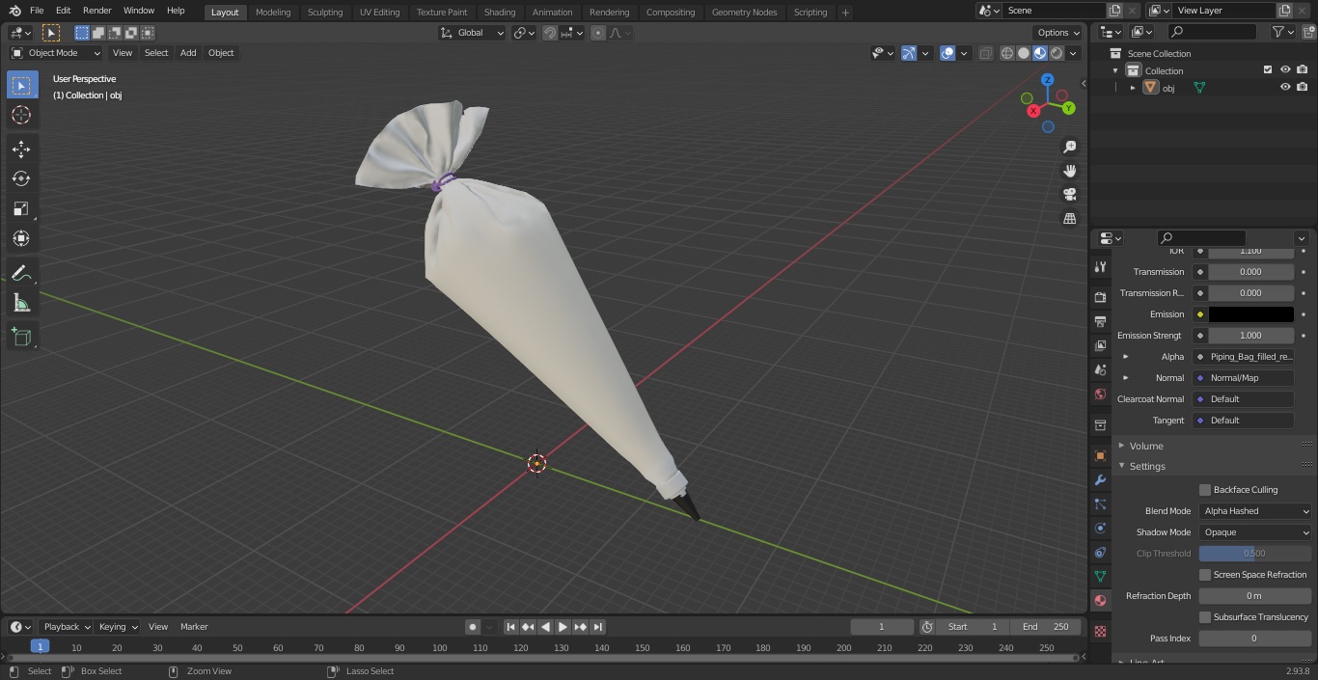Click the zoom view magnifier icon
The width and height of the screenshot is (1318, 680).
(1069, 147)
